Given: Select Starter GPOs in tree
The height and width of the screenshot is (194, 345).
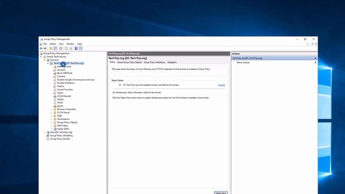Looking at the screenshot, I should coord(63,129).
